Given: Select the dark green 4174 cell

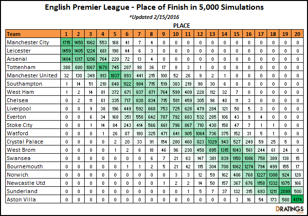Looking at the screenshot, I should click(x=297, y=199).
